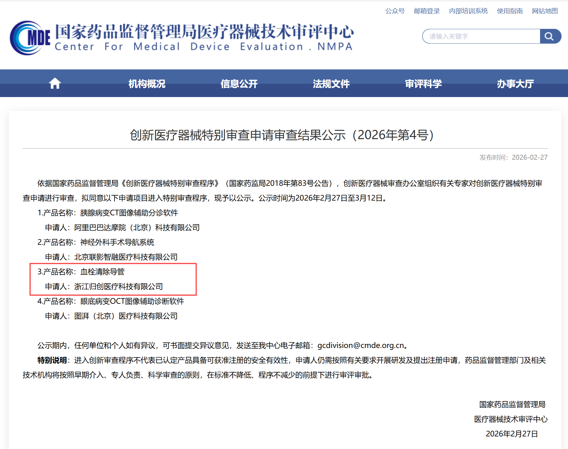Open the 法规文件 menu
The width and height of the screenshot is (568, 449).
331,84
